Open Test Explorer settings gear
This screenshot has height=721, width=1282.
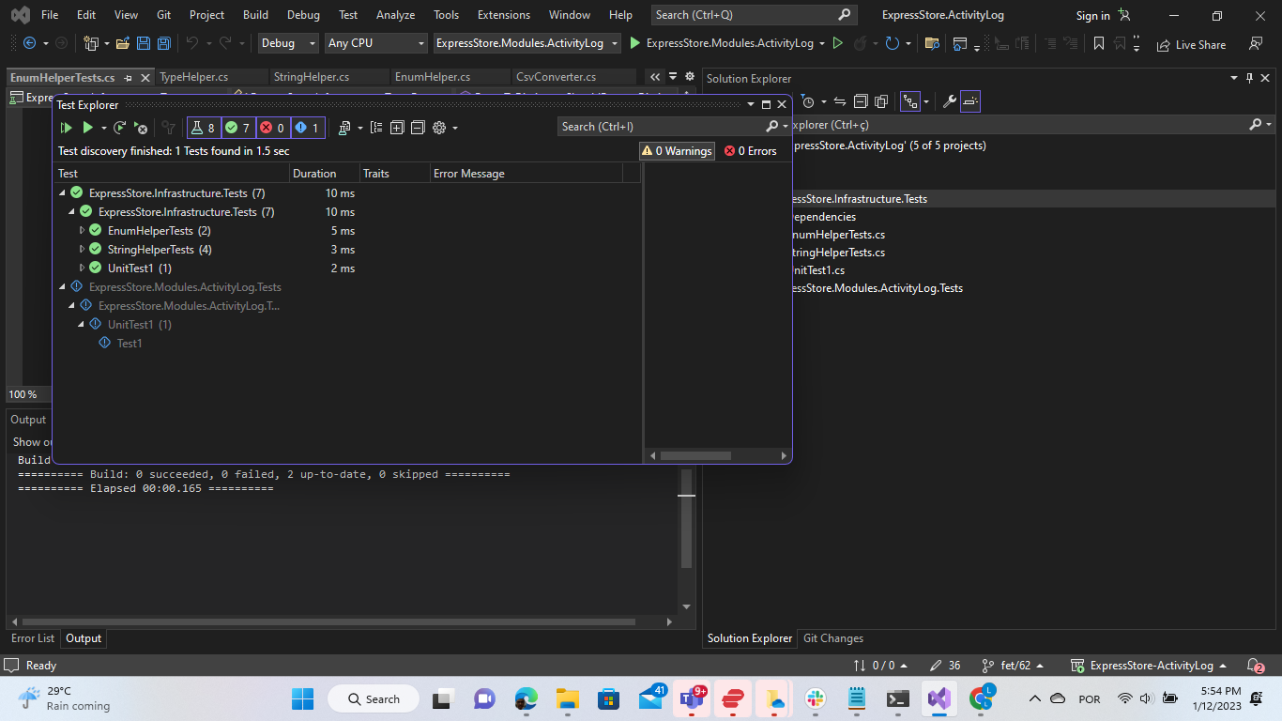coord(437,127)
